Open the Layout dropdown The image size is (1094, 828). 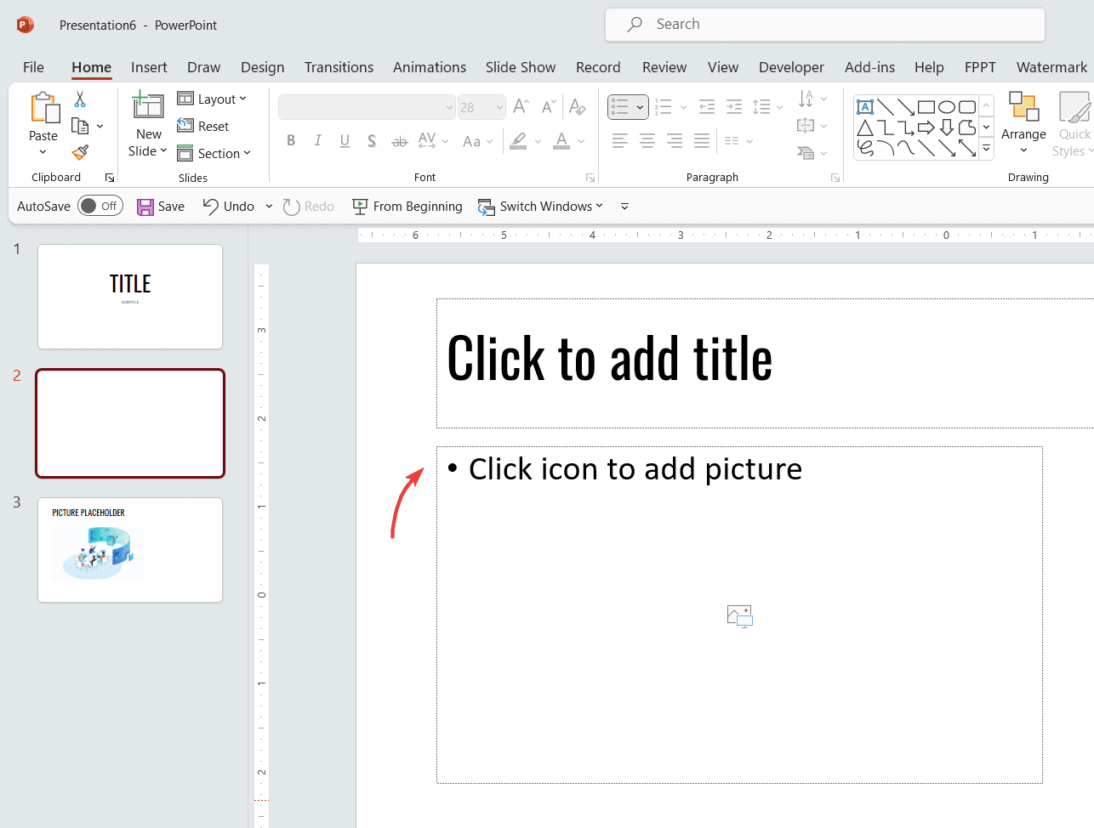pos(213,99)
